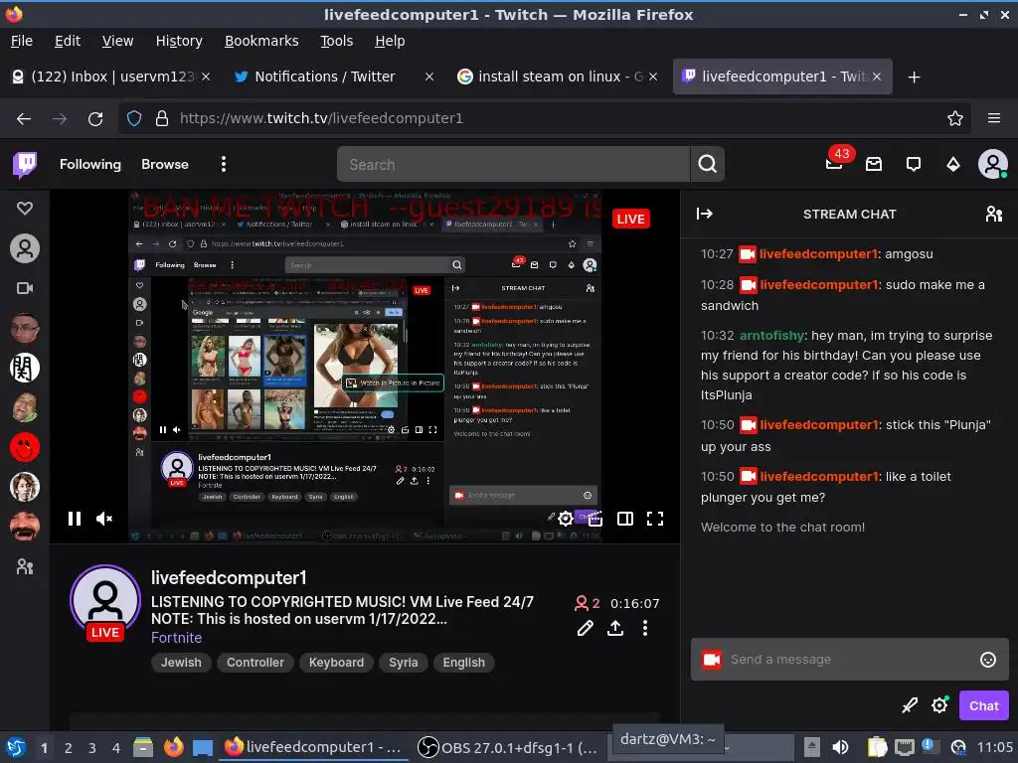Select the Syria tag
Screen dimensions: 1018x763
[x=404, y=663]
